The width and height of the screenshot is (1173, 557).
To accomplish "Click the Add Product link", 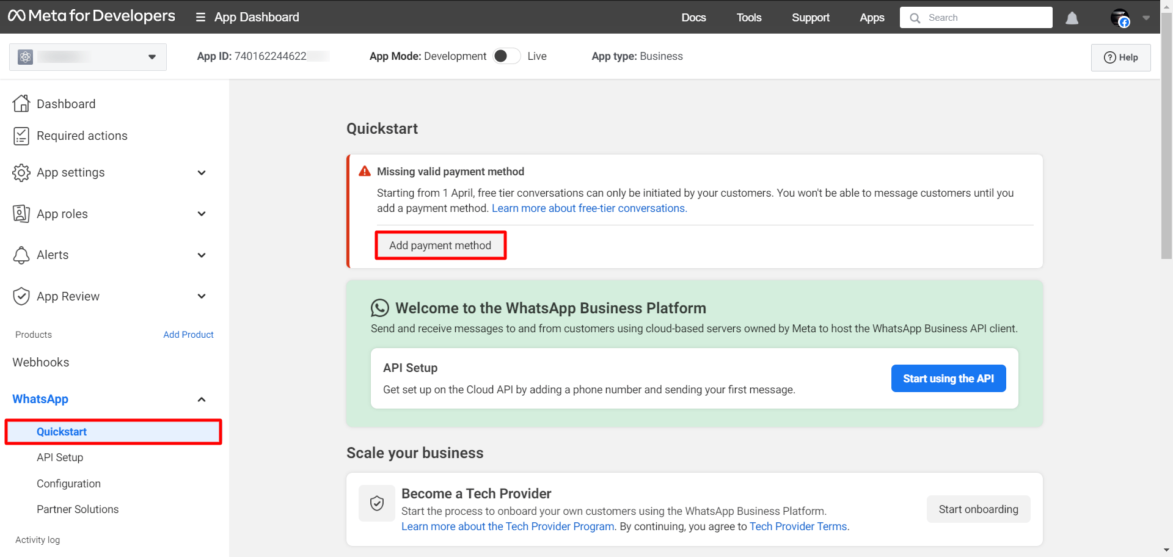I will [x=188, y=335].
